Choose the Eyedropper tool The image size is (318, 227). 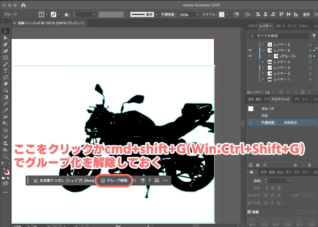pyautogui.click(x=6, y=110)
